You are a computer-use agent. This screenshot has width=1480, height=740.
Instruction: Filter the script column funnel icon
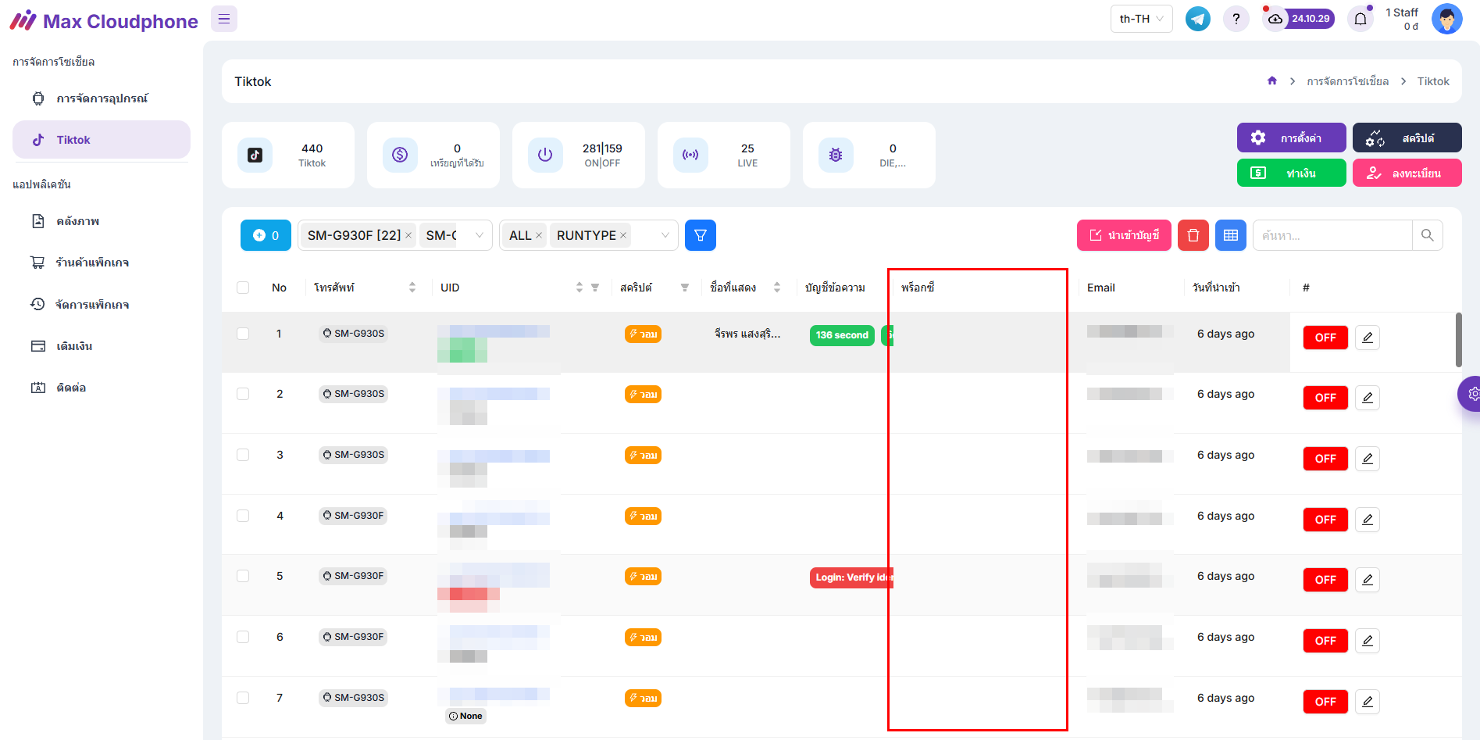click(x=685, y=288)
